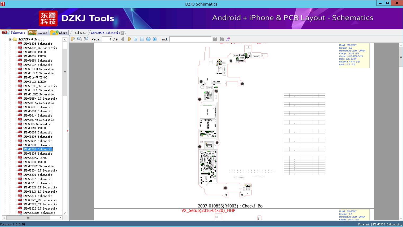Open SM-G388F Schematic entry
Screen dimensions: 403x227
[x=38, y=132]
